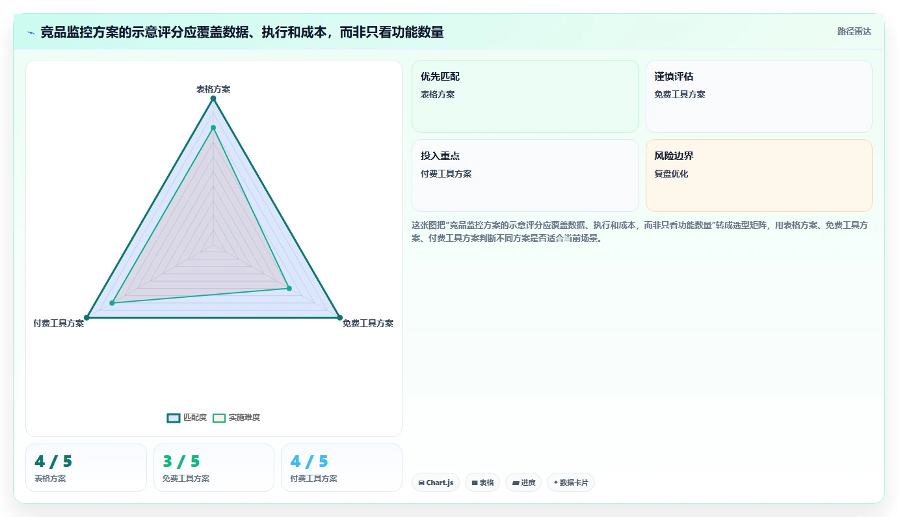Click the 免费工具方案 axis label on radar
Viewport: 898px width, 517px height.
pos(368,323)
